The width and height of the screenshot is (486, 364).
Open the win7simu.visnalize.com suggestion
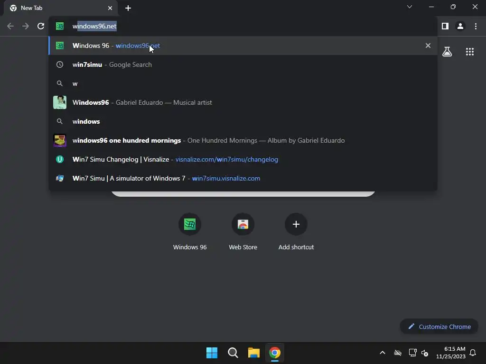coord(243,178)
